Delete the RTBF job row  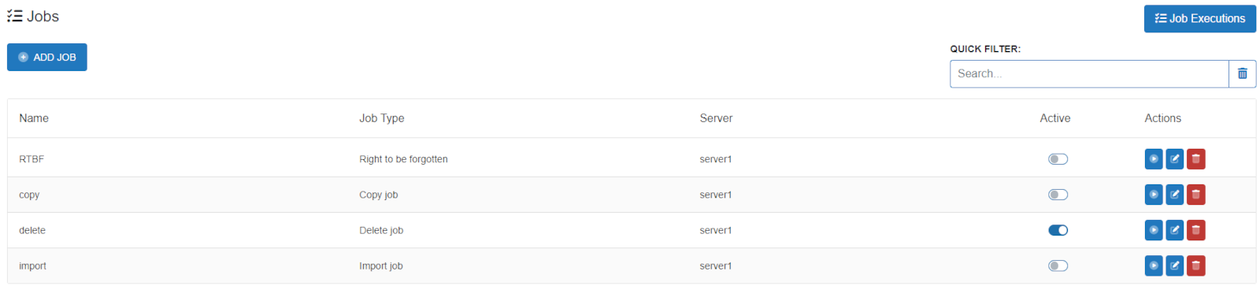click(x=1196, y=159)
